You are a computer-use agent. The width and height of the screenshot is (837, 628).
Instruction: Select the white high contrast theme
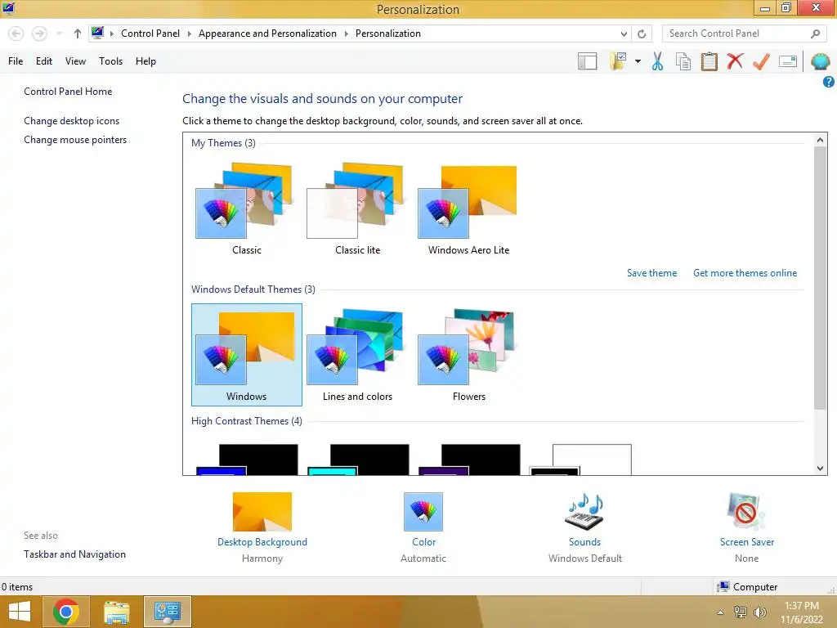[581, 460]
